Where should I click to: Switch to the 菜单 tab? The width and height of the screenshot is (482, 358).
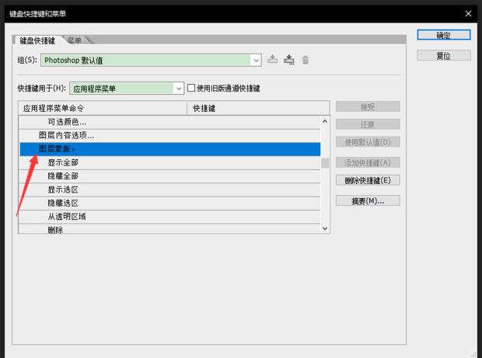[x=75, y=40]
